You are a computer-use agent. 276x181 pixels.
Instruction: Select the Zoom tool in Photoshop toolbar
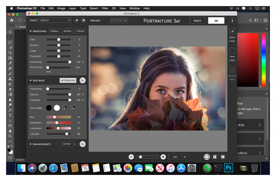(10, 136)
